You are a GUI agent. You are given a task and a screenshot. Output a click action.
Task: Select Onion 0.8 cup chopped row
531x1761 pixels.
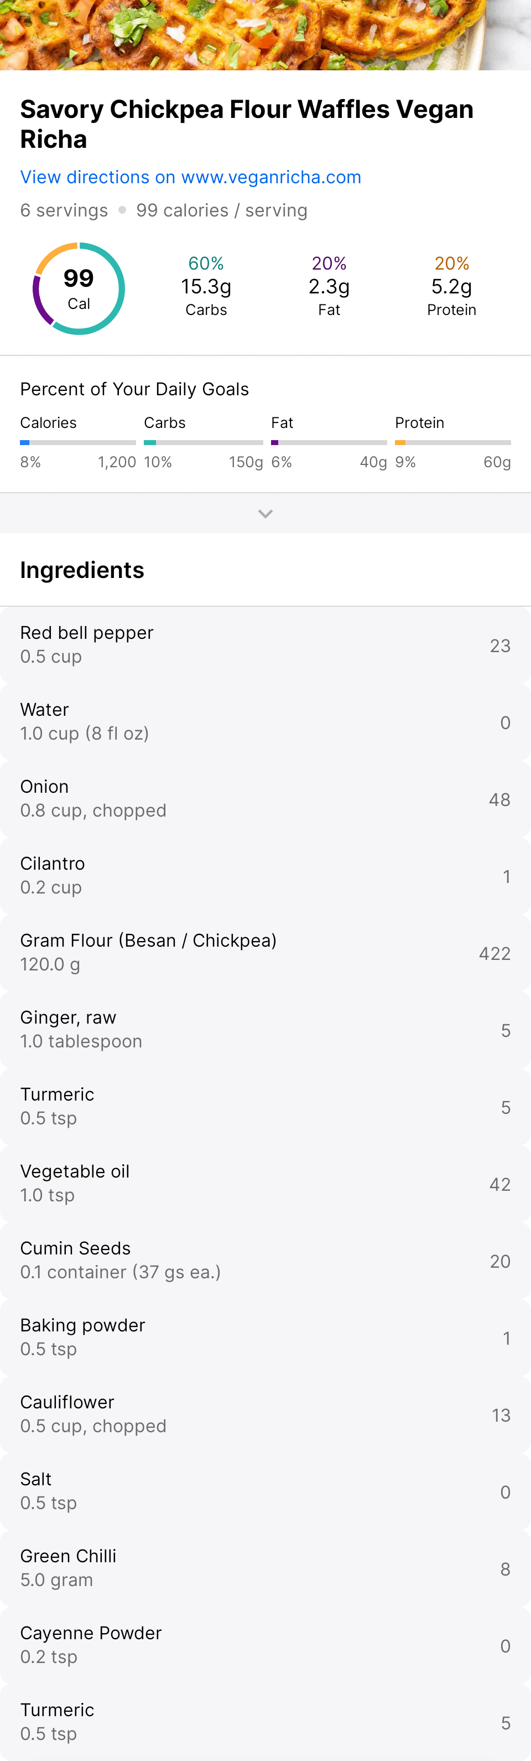[265, 798]
